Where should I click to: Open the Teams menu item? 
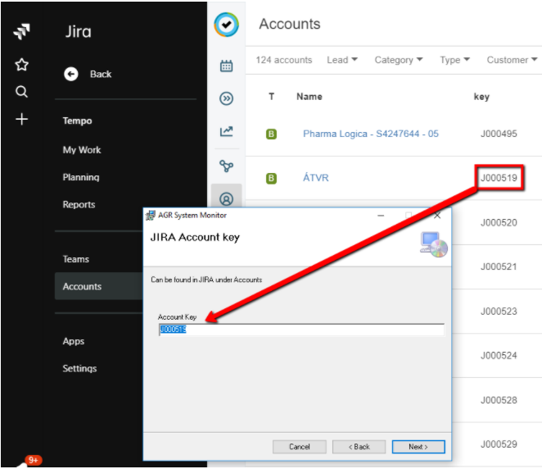pos(75,259)
